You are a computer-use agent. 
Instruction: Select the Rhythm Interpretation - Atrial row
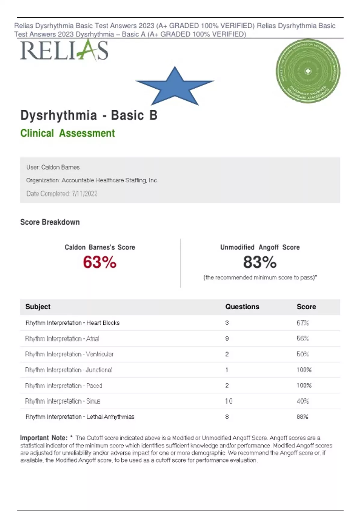point(62,338)
